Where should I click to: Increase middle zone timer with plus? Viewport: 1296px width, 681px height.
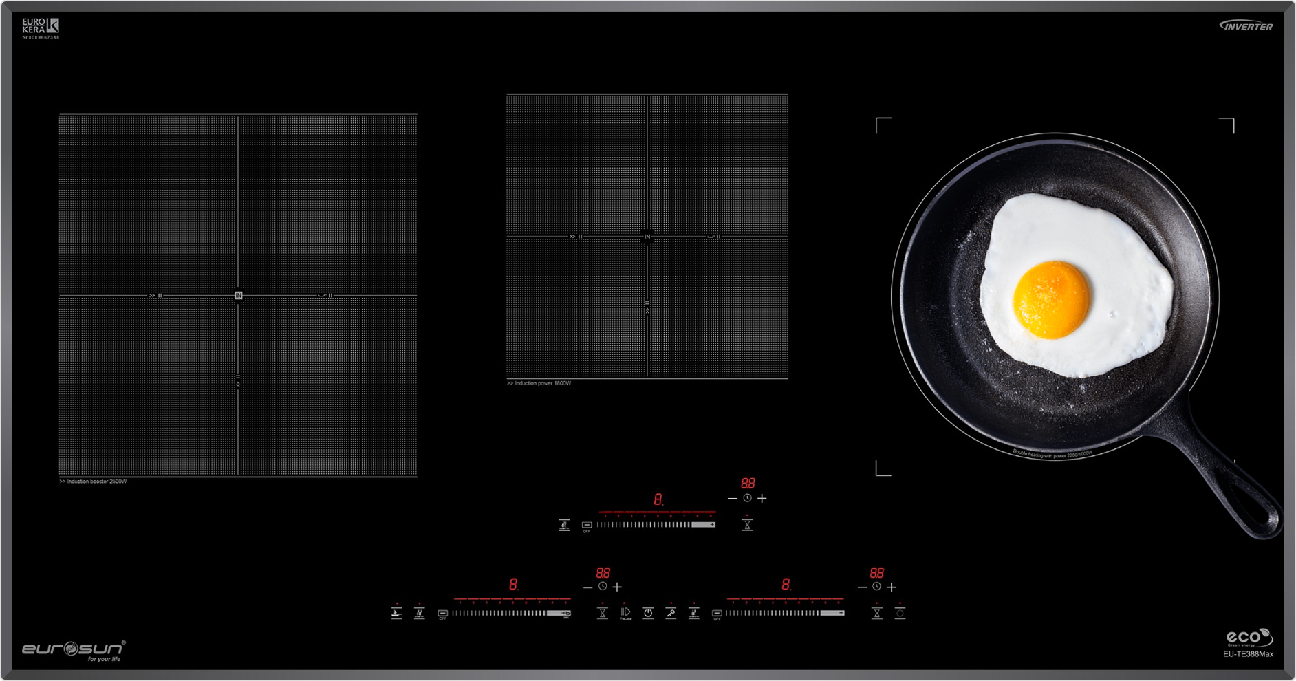point(762,498)
